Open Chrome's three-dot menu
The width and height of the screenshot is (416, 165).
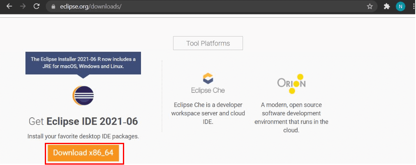click(413, 7)
